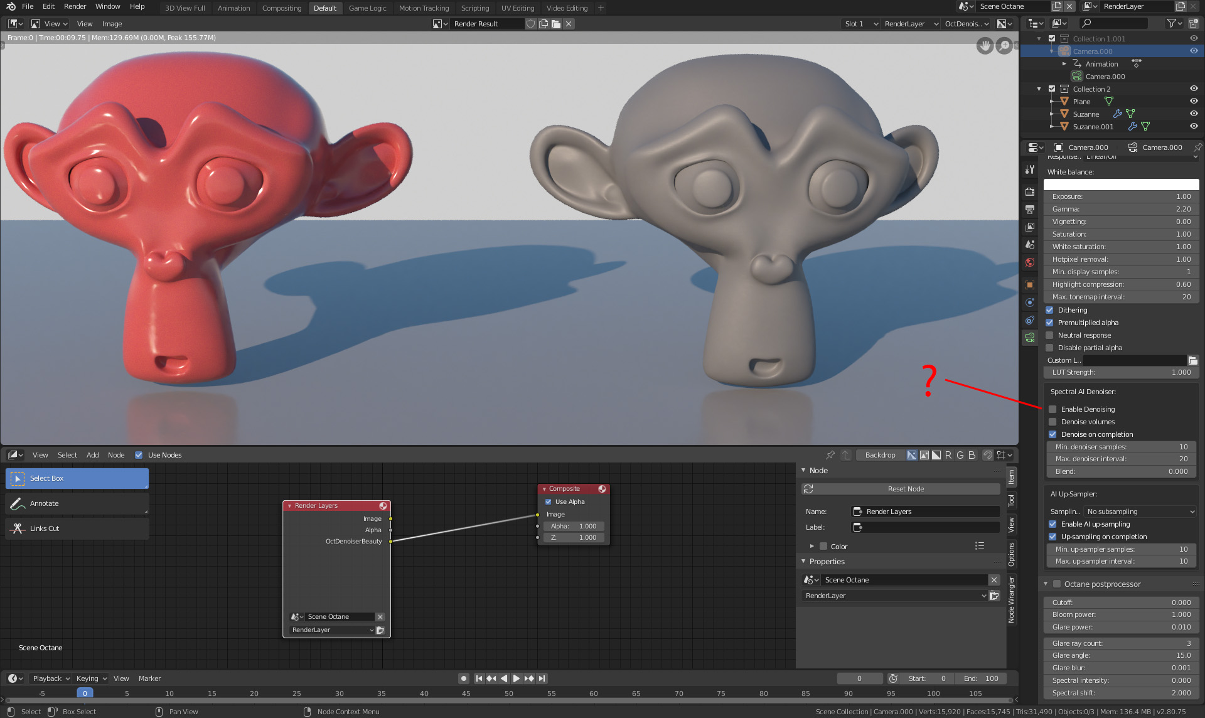The width and height of the screenshot is (1205, 718).
Task: Click the zoom magnifier icon in render view
Action: coord(1004,46)
